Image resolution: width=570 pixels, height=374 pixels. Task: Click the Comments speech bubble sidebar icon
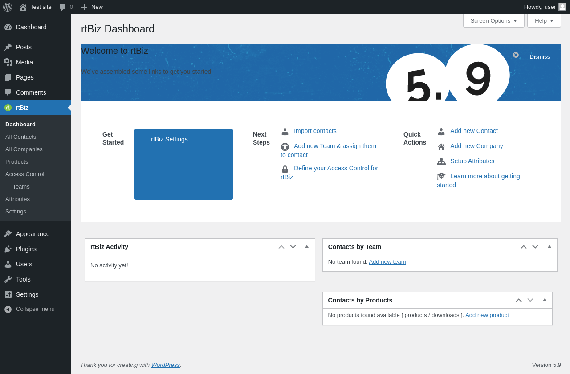[8, 92]
